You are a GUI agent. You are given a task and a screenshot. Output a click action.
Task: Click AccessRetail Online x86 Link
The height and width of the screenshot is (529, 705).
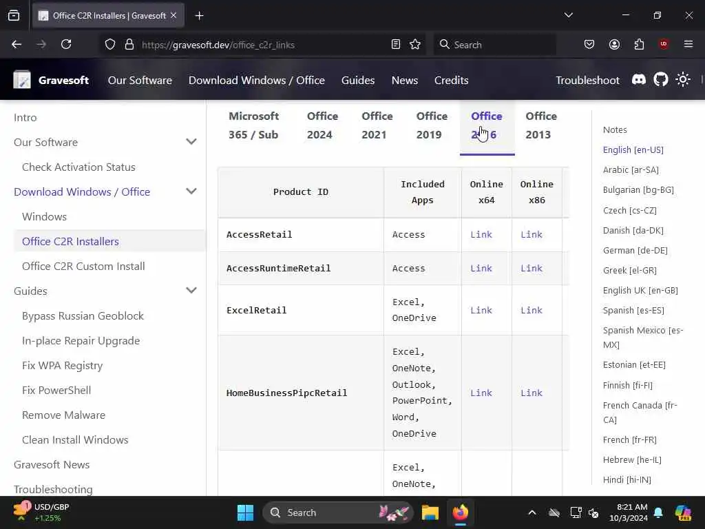pyautogui.click(x=532, y=234)
